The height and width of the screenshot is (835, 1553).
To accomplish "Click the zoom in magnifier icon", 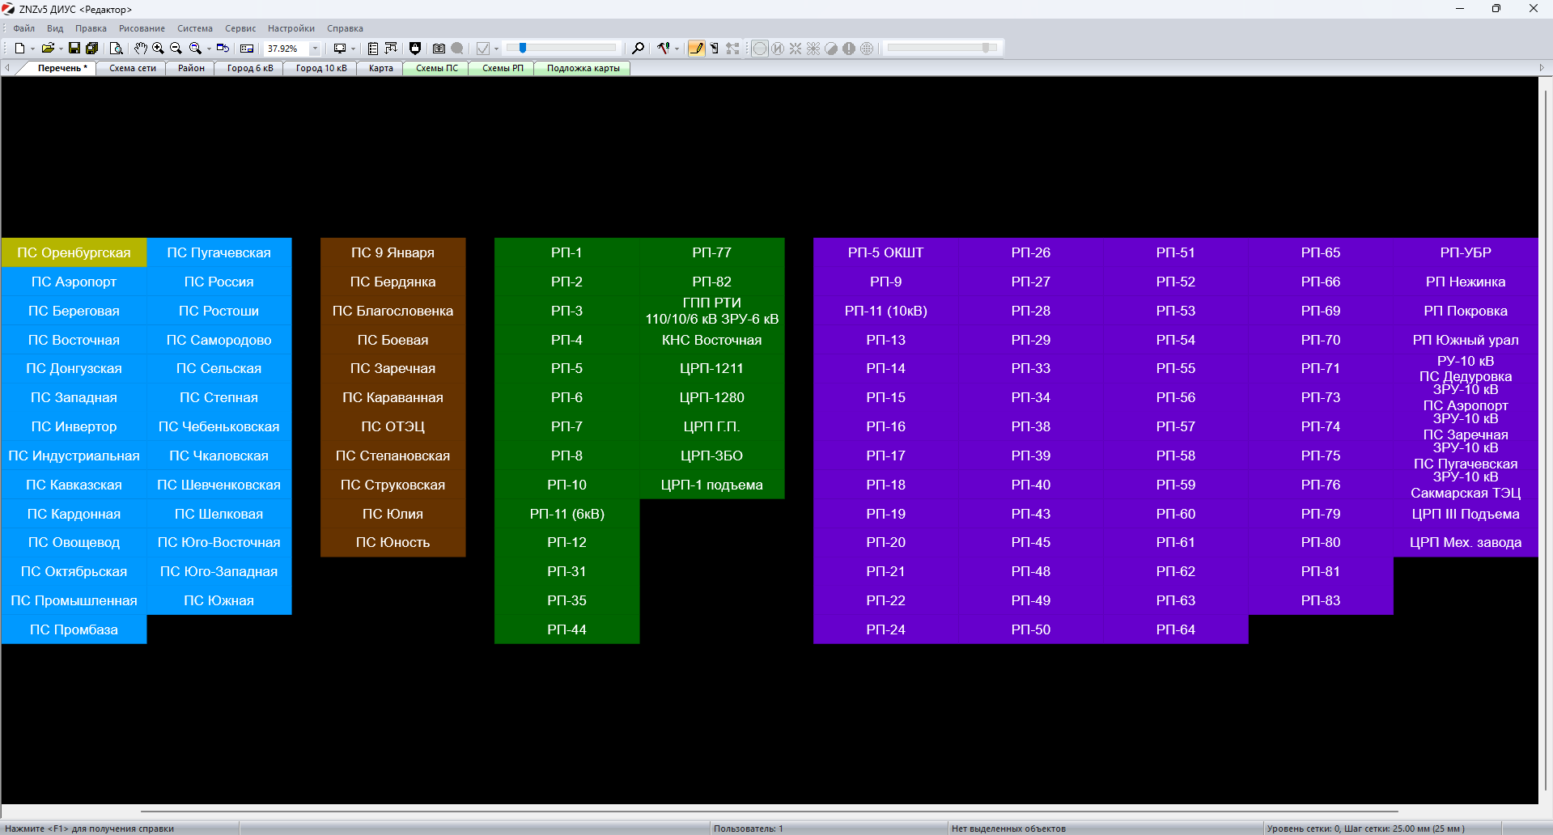I will point(159,49).
